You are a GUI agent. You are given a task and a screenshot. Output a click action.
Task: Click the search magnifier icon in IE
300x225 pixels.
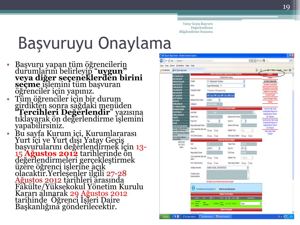291,61
